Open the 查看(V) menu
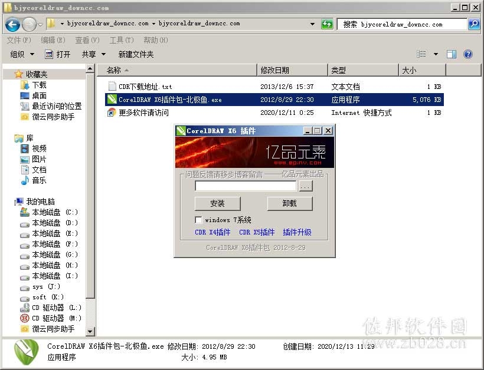This screenshot has height=370, width=484. [x=87, y=40]
